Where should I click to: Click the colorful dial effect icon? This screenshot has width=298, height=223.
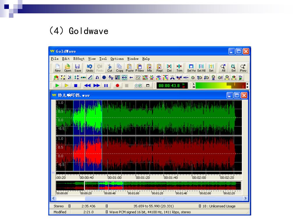coord(56,78)
